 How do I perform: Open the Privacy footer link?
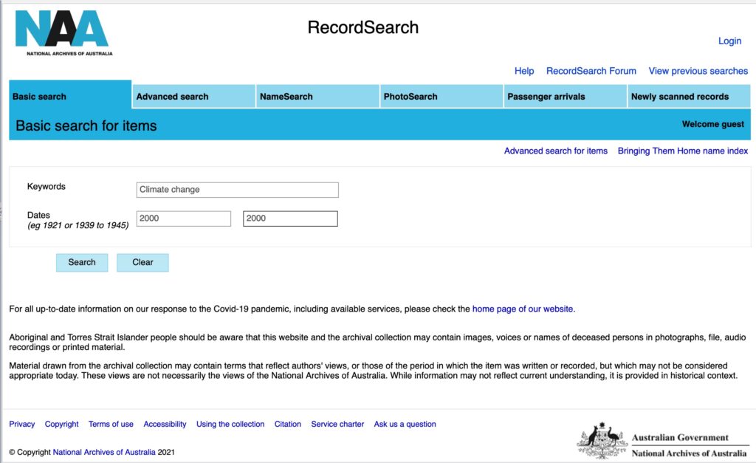pos(22,424)
